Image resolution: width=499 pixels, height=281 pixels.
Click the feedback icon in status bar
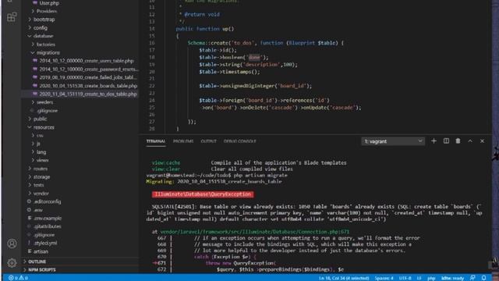coord(472,278)
